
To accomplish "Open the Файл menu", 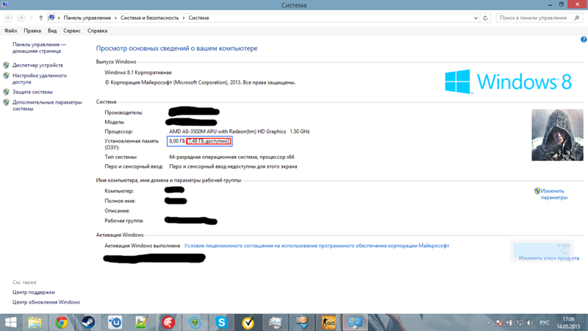I will pos(10,31).
